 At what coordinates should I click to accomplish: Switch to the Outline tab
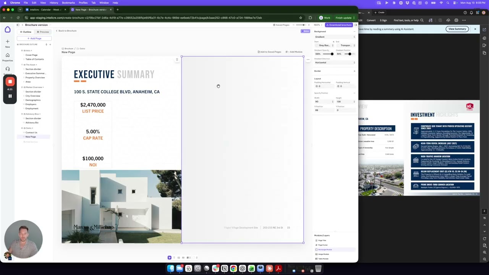point(26,32)
